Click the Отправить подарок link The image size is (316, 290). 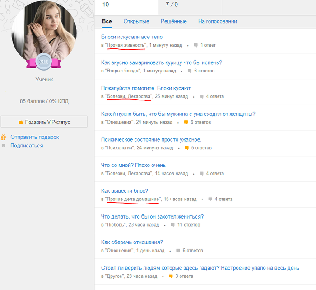click(x=35, y=137)
